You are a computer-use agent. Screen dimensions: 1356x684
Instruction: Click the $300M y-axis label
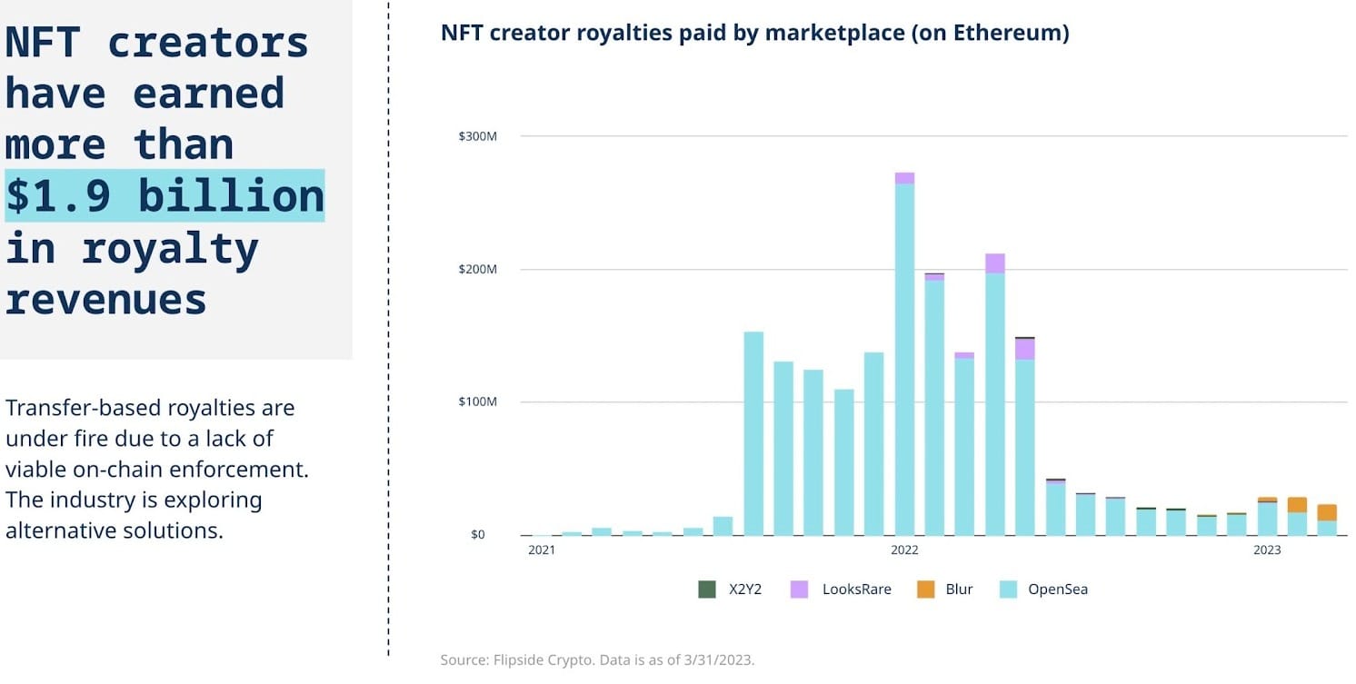coord(477,136)
